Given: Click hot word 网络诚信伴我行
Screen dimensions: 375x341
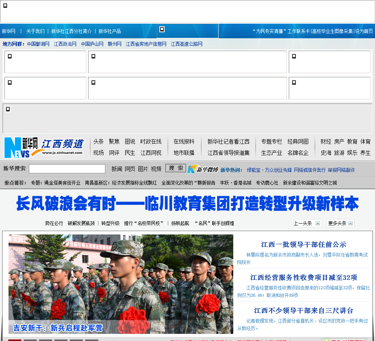Looking at the screenshot, I should point(310,170).
